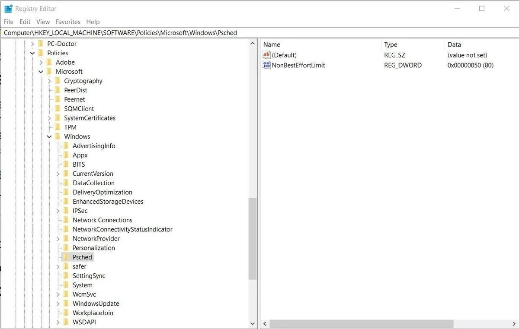This screenshot has width=519, height=329.
Task: Expand the CurrentVersion key
Action: coord(58,174)
